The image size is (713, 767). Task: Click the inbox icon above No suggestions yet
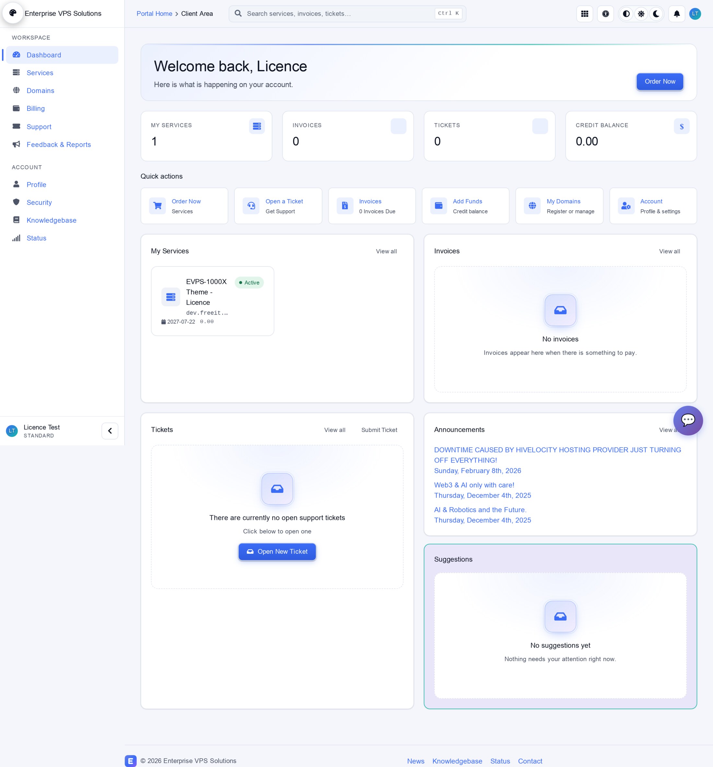560,616
